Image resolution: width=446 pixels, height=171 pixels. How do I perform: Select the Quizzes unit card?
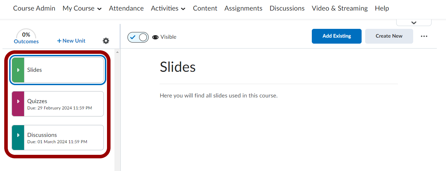pos(64,104)
